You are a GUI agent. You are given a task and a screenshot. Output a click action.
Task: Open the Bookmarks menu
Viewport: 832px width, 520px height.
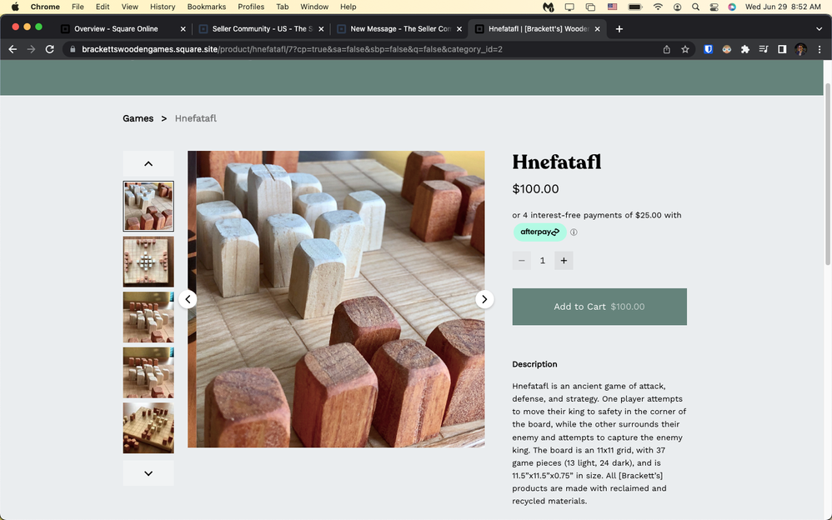click(x=206, y=7)
